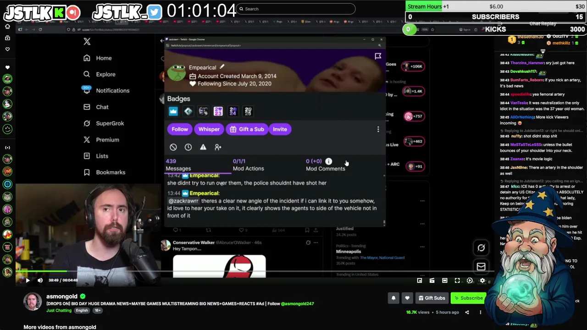Select the Mod Actions tab
The height and width of the screenshot is (330, 587).
(248, 165)
